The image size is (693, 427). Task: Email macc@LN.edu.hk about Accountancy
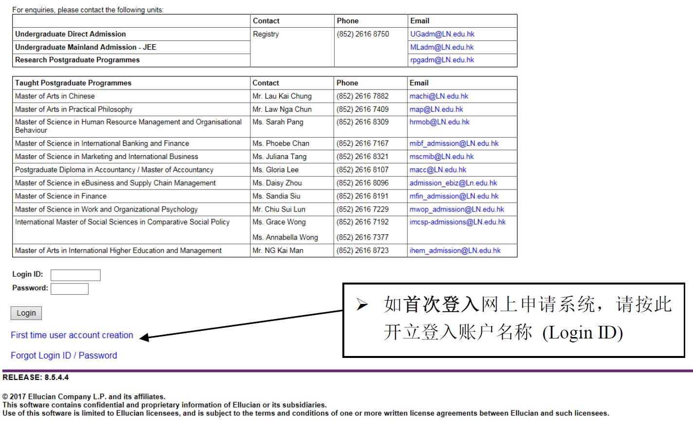click(x=438, y=170)
